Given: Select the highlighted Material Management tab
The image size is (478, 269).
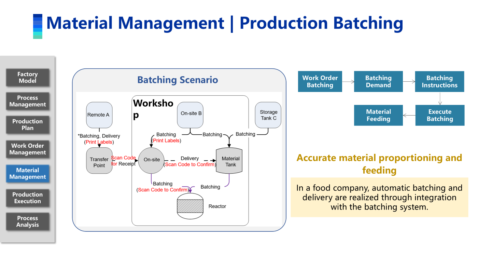Looking at the screenshot, I should (x=28, y=174).
